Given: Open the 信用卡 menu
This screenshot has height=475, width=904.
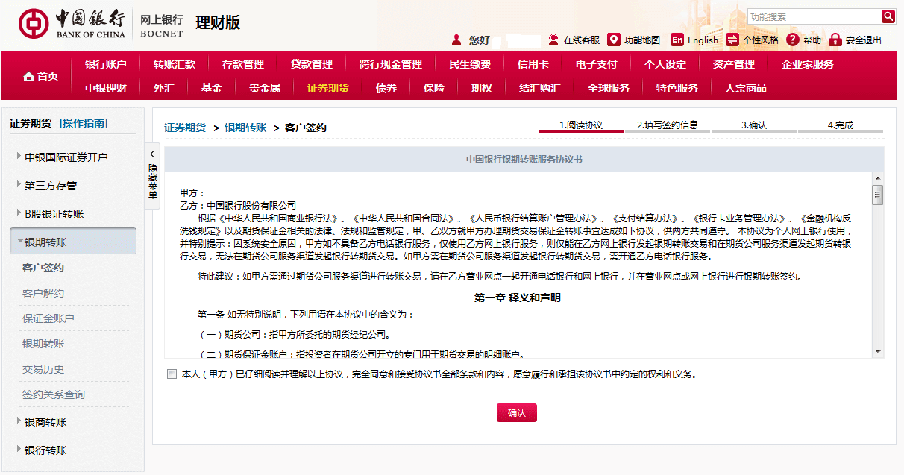Looking at the screenshot, I should pyautogui.click(x=533, y=64).
